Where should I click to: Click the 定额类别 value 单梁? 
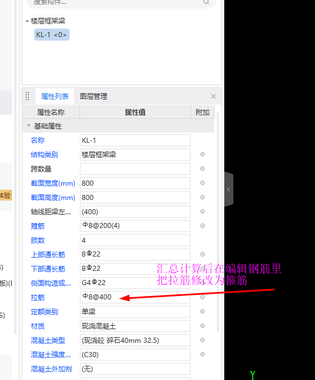(135, 311)
